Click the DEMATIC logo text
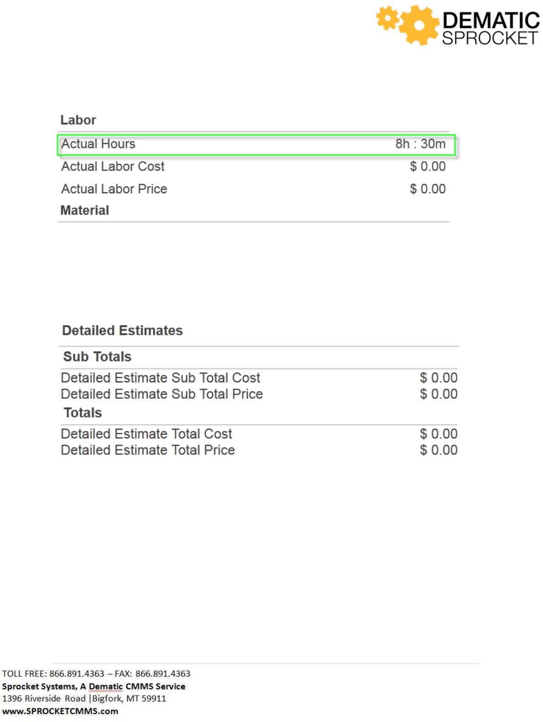The width and height of the screenshot is (543, 722). pyautogui.click(x=491, y=21)
